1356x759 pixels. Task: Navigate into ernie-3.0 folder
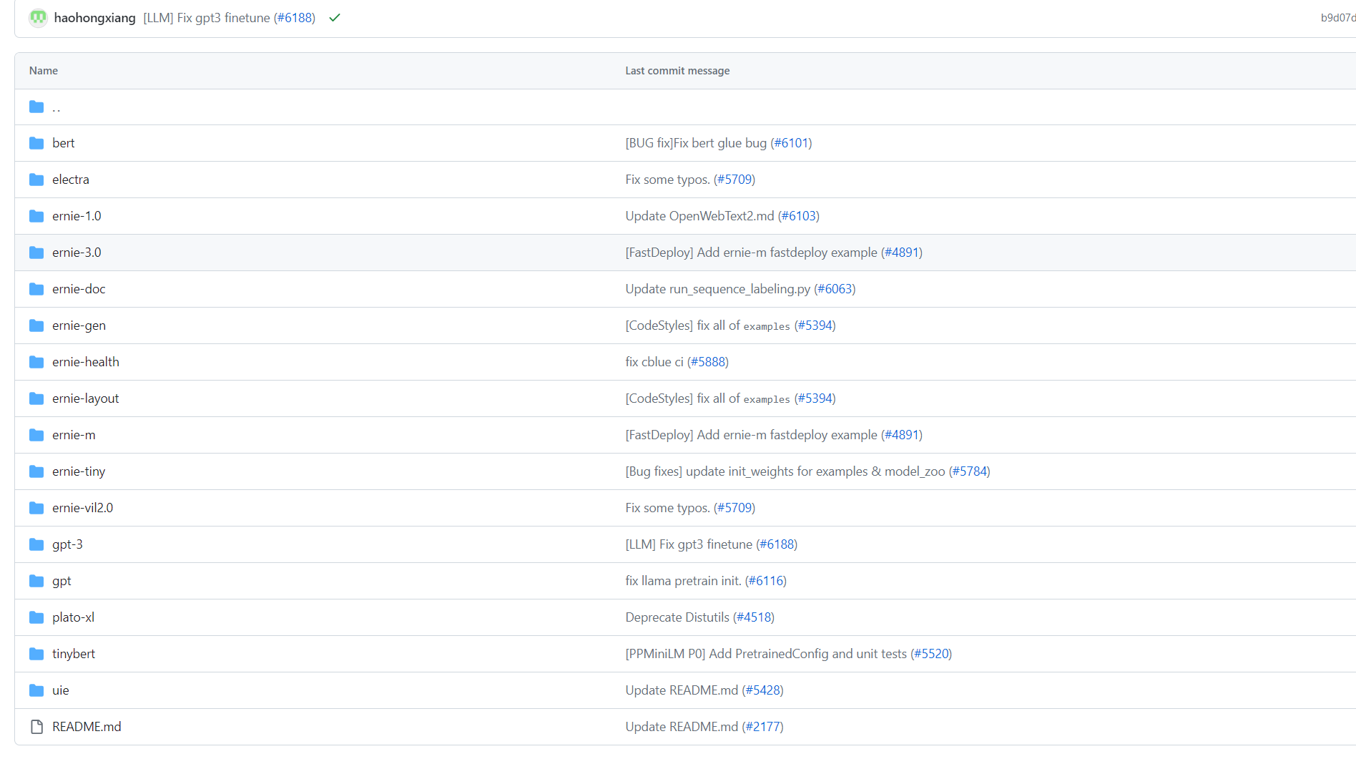click(77, 253)
